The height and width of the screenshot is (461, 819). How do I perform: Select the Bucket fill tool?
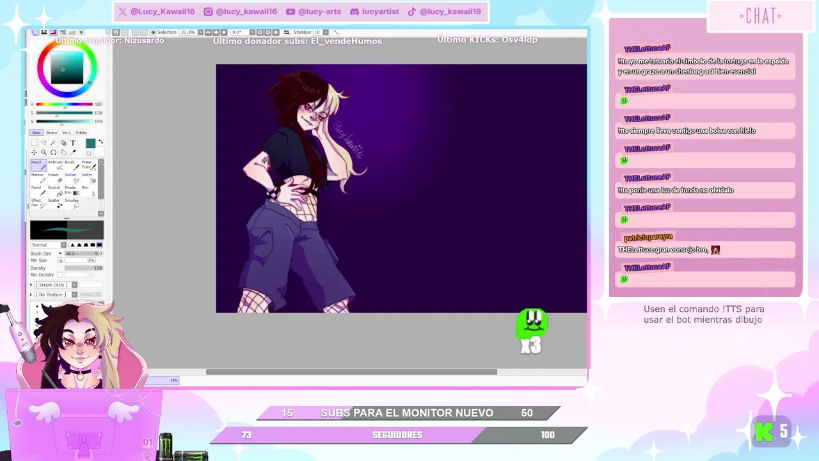pyautogui.click(x=56, y=191)
